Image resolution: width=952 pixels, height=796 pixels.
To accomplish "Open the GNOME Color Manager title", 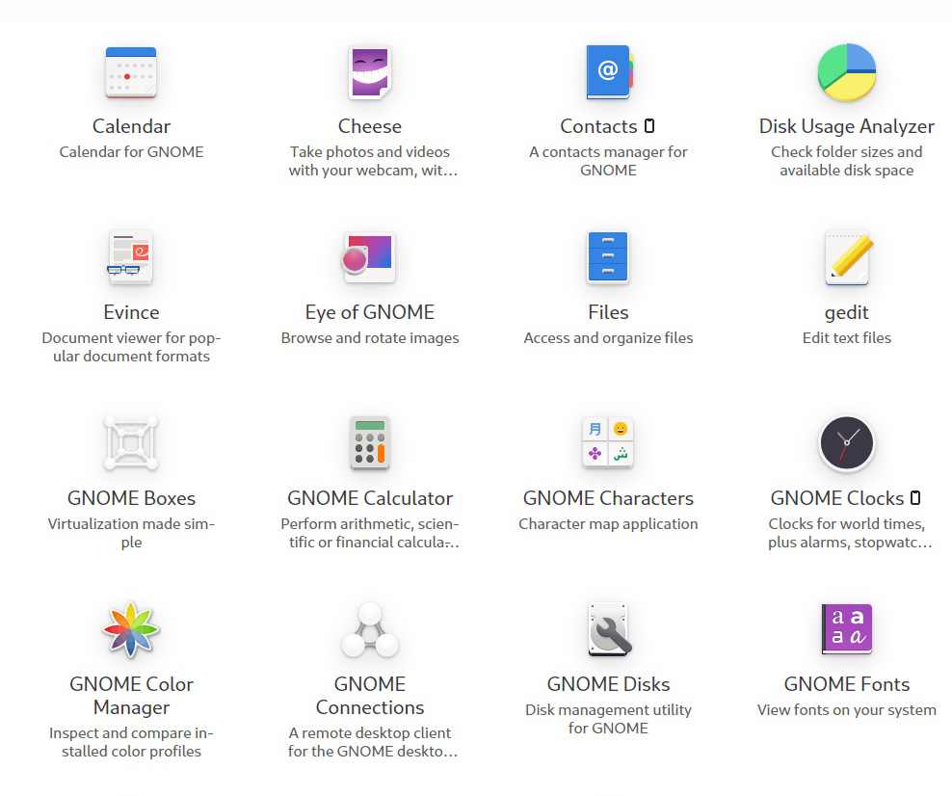I will (131, 696).
